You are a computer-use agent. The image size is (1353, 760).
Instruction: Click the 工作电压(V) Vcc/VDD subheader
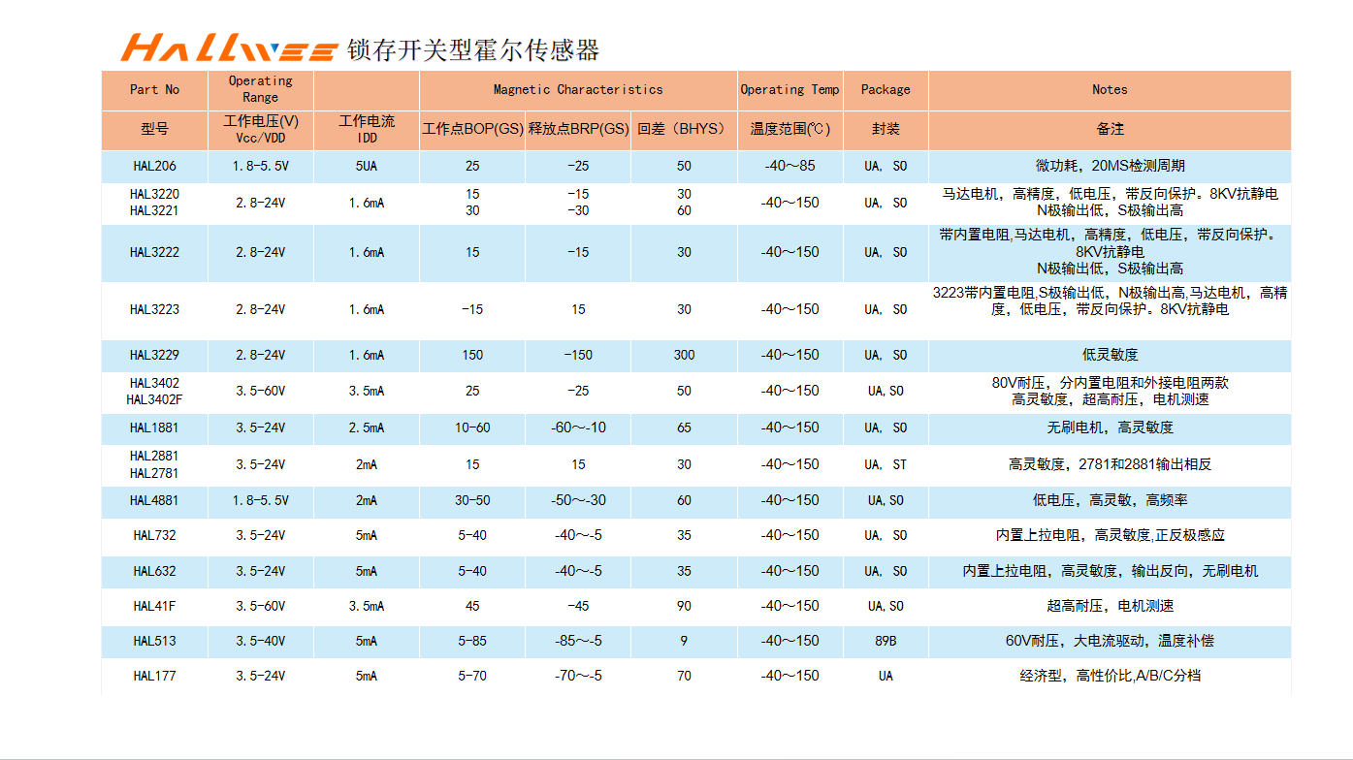pyautogui.click(x=261, y=129)
